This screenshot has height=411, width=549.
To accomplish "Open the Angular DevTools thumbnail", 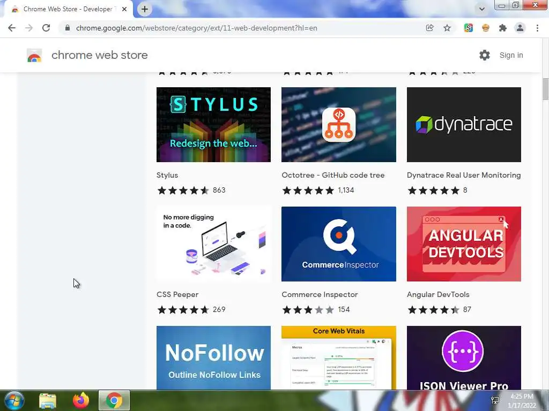I will pyautogui.click(x=464, y=244).
